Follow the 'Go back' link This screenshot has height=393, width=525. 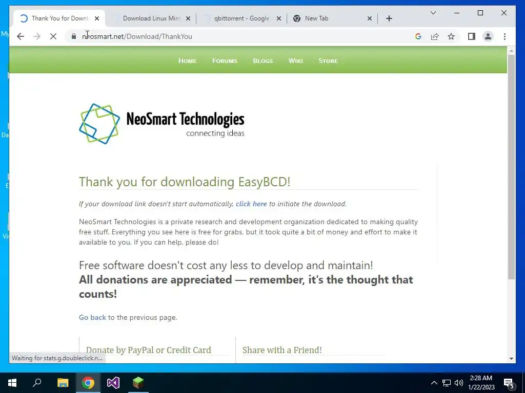pyautogui.click(x=92, y=317)
